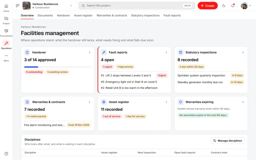Open fault #5 Emergency light out
The image size is (256, 160).
coord(134,82)
